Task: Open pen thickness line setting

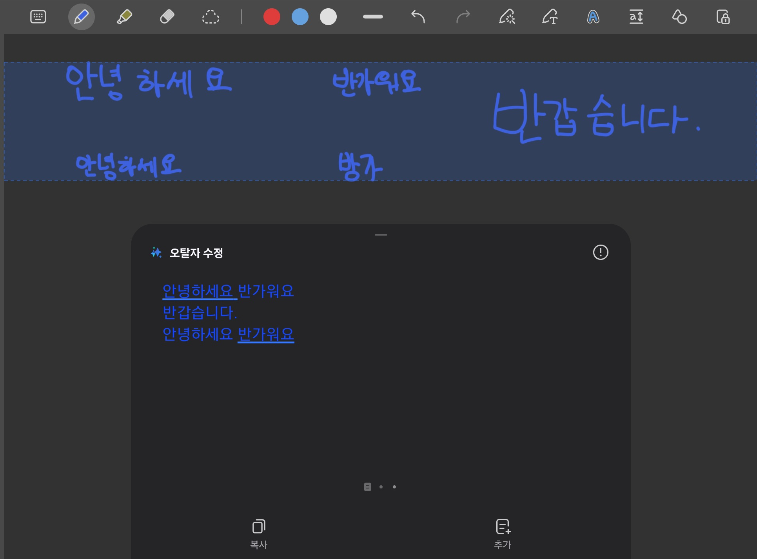Action: (x=372, y=17)
